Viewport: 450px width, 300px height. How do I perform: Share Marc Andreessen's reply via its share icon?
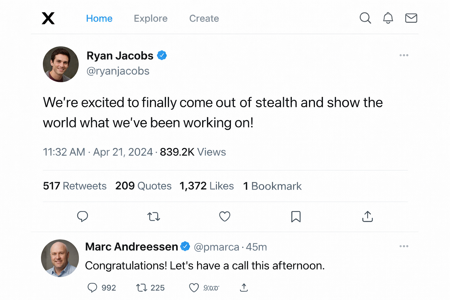(244, 287)
